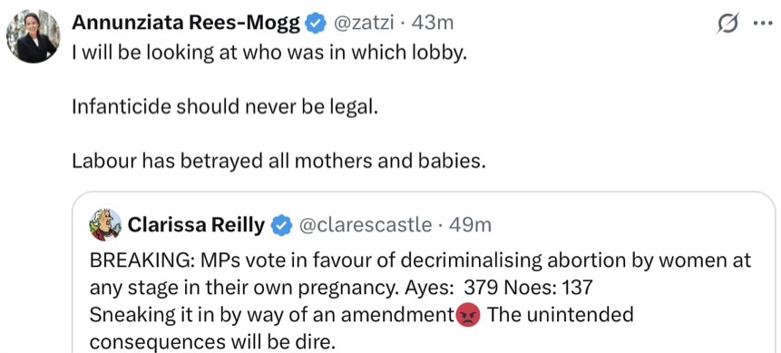This screenshot has height=353, width=781.
Task: Click 'consequences will be dire.' text
Action: tap(210, 342)
